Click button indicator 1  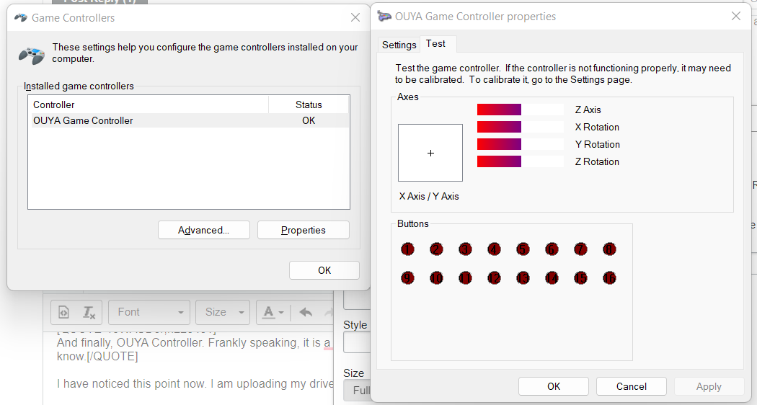(407, 249)
